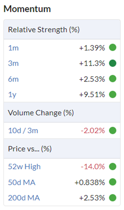Open the 3m relative strength link
This screenshot has height=210, width=124.
click(13, 63)
